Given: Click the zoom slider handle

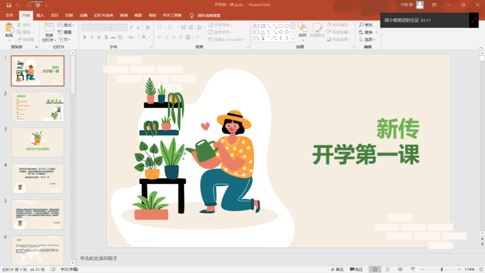Looking at the screenshot, I should (441, 269).
